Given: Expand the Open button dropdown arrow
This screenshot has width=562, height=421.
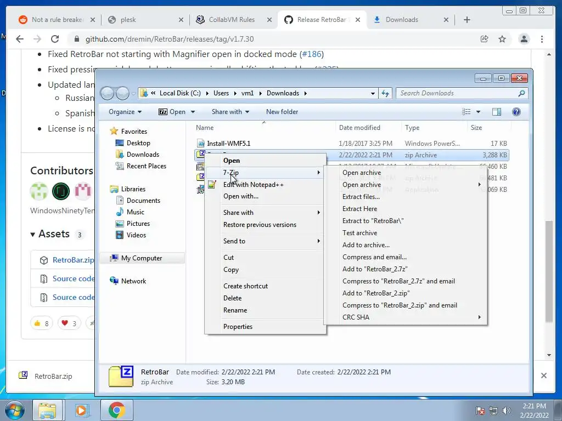Looking at the screenshot, I should point(193,112).
